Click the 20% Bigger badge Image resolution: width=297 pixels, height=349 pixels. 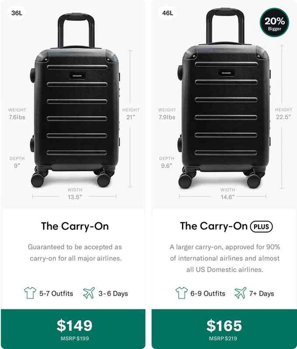tap(275, 23)
